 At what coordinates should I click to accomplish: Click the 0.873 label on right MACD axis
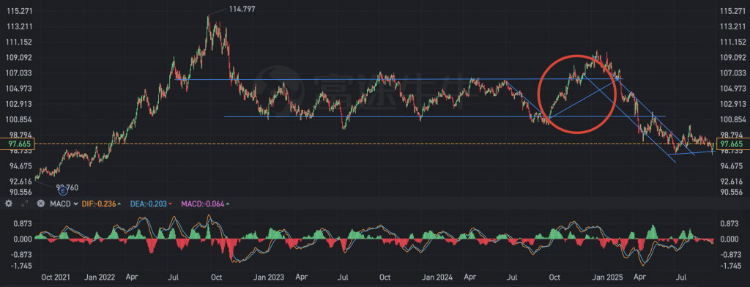[x=729, y=223]
